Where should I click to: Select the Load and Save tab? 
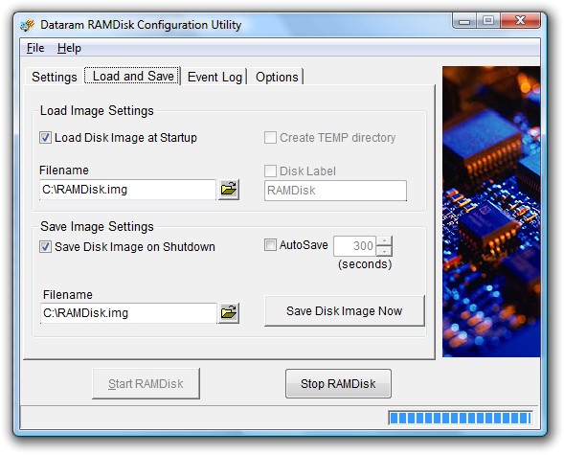pos(132,76)
